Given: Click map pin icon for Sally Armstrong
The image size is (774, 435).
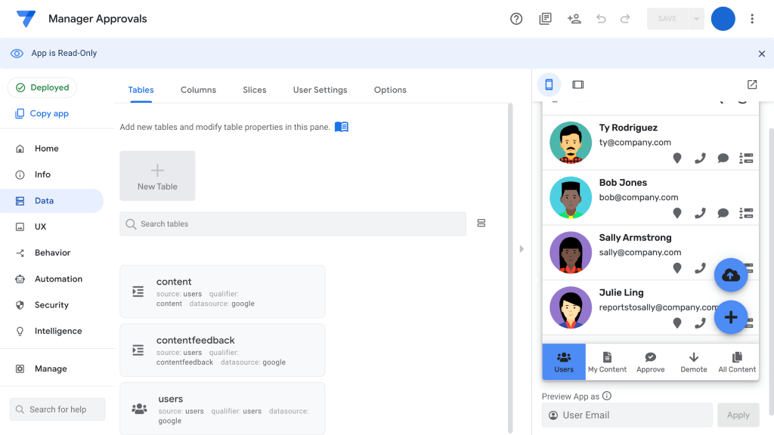Looking at the screenshot, I should click(677, 268).
